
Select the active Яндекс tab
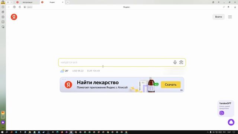pos(52,2)
